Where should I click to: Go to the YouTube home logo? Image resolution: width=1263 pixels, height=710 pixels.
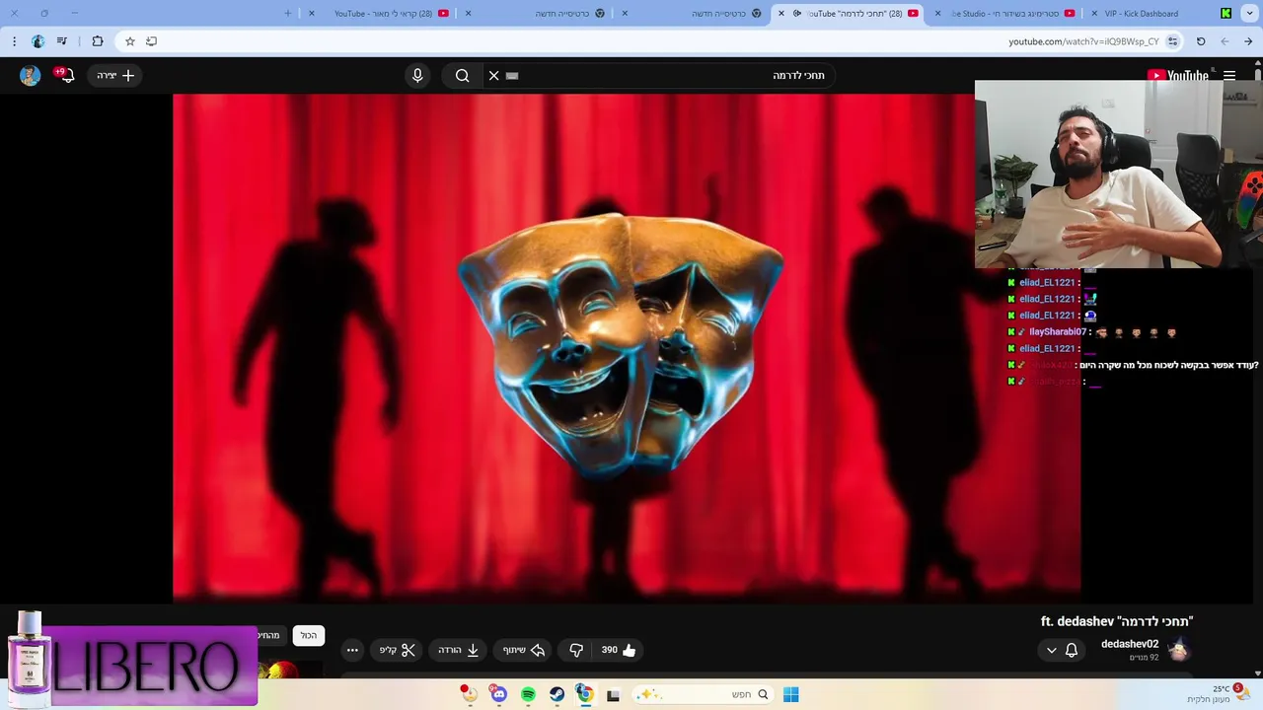coord(1178,76)
